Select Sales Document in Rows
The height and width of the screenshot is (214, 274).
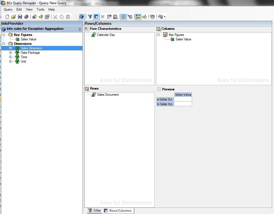click(108, 95)
